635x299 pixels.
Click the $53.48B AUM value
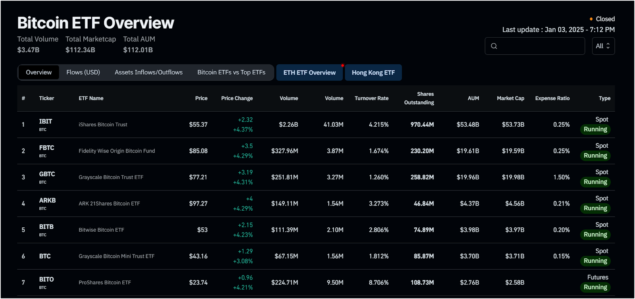click(x=468, y=124)
